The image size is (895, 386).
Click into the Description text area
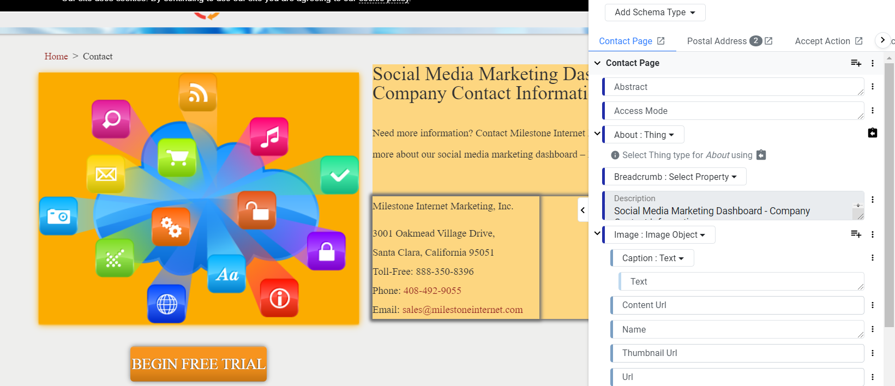(x=734, y=206)
